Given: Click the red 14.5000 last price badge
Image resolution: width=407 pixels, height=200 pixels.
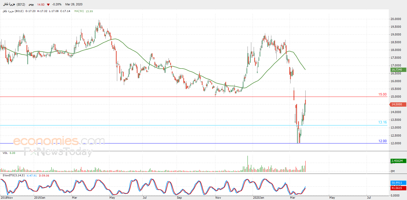Looking at the screenshot, I should 398,105.
